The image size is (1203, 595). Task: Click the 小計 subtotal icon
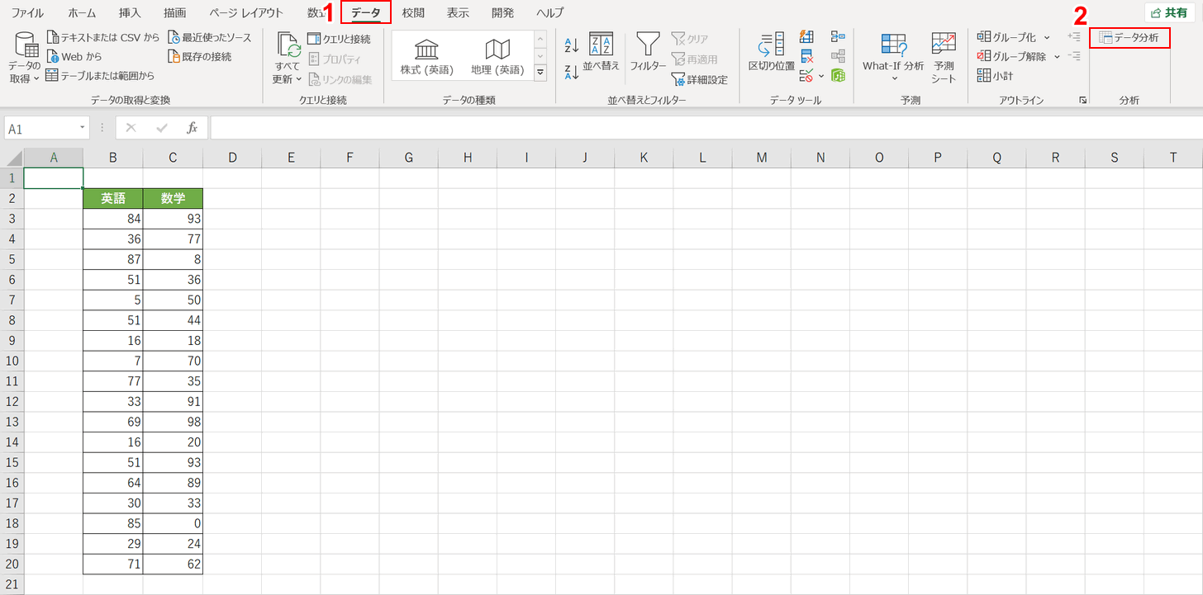coord(995,76)
